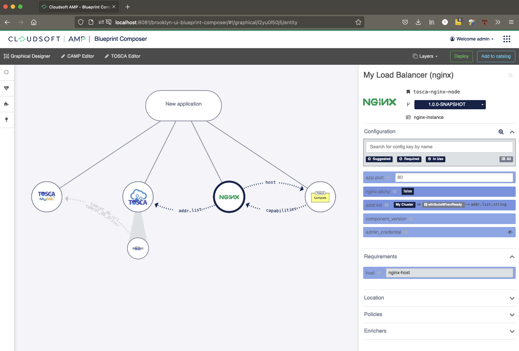Image resolution: width=519 pixels, height=351 pixels.
Task: Expand the Location section
Action: click(512, 298)
